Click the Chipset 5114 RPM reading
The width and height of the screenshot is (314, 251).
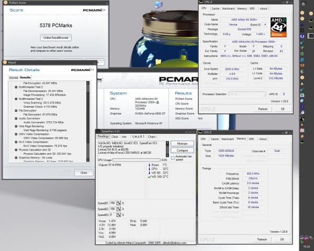110,165
